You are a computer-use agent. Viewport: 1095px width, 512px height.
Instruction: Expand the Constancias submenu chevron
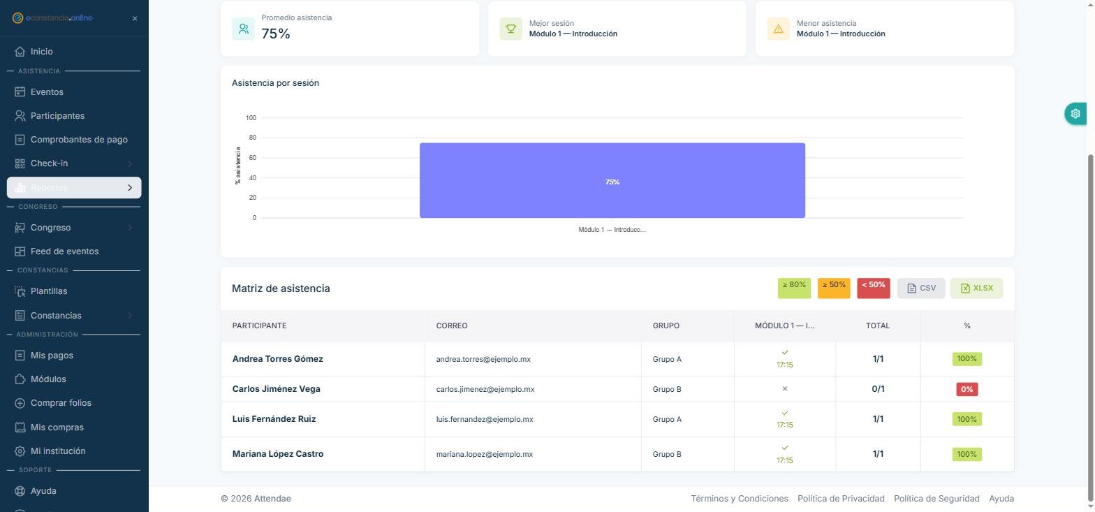point(130,316)
